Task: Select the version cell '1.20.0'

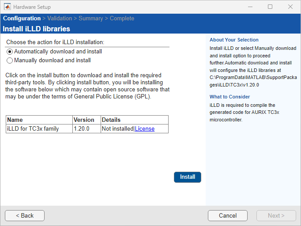Action: pos(87,128)
